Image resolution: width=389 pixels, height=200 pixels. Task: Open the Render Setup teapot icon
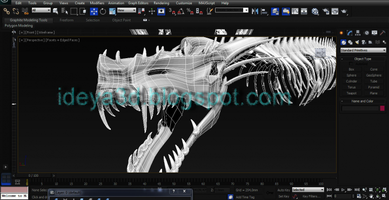click(x=326, y=11)
